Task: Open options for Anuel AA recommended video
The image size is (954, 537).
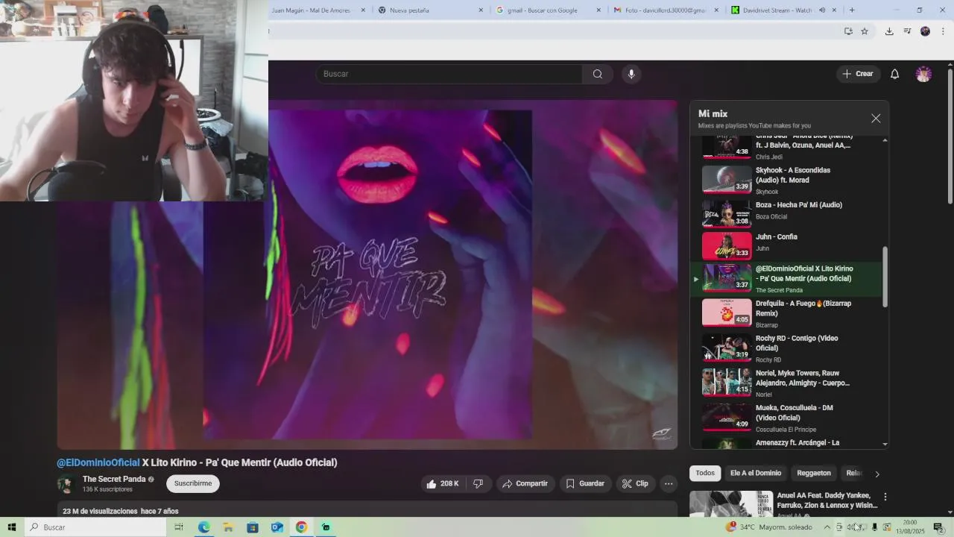Action: click(x=885, y=497)
